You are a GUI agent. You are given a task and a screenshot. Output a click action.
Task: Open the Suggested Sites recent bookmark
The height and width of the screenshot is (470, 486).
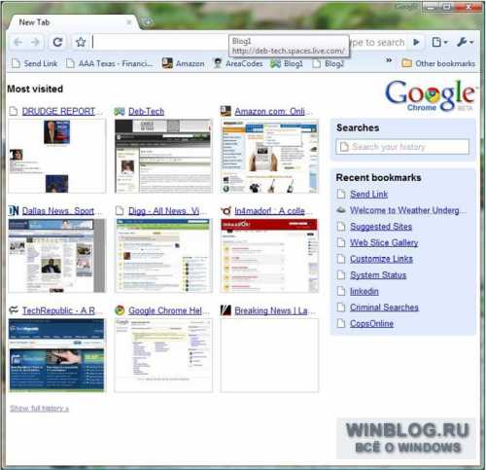pos(381,227)
